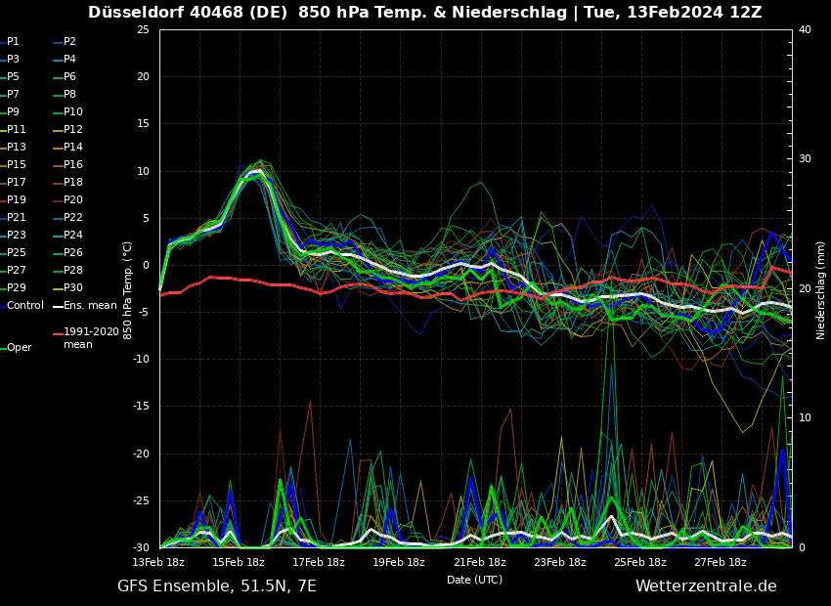Select the 1991-2020 mean legend entry

(x=90, y=338)
